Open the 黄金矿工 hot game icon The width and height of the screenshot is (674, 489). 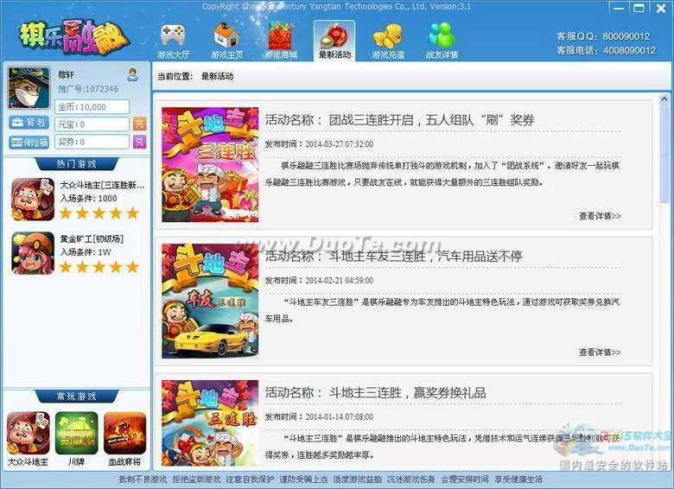[33, 253]
